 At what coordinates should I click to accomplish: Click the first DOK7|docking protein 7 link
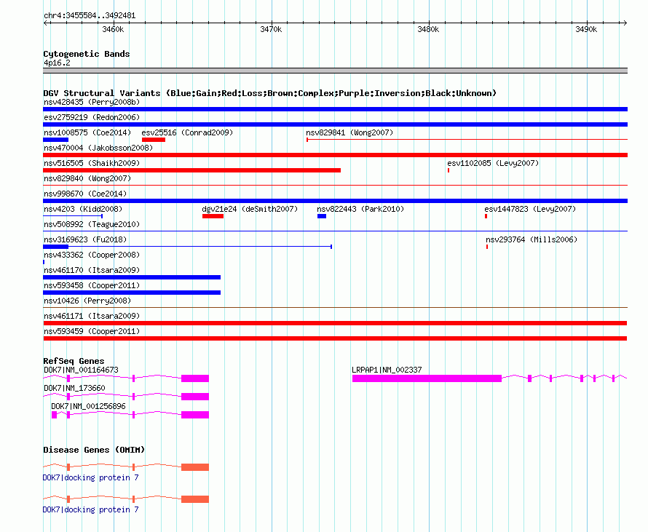(90, 477)
